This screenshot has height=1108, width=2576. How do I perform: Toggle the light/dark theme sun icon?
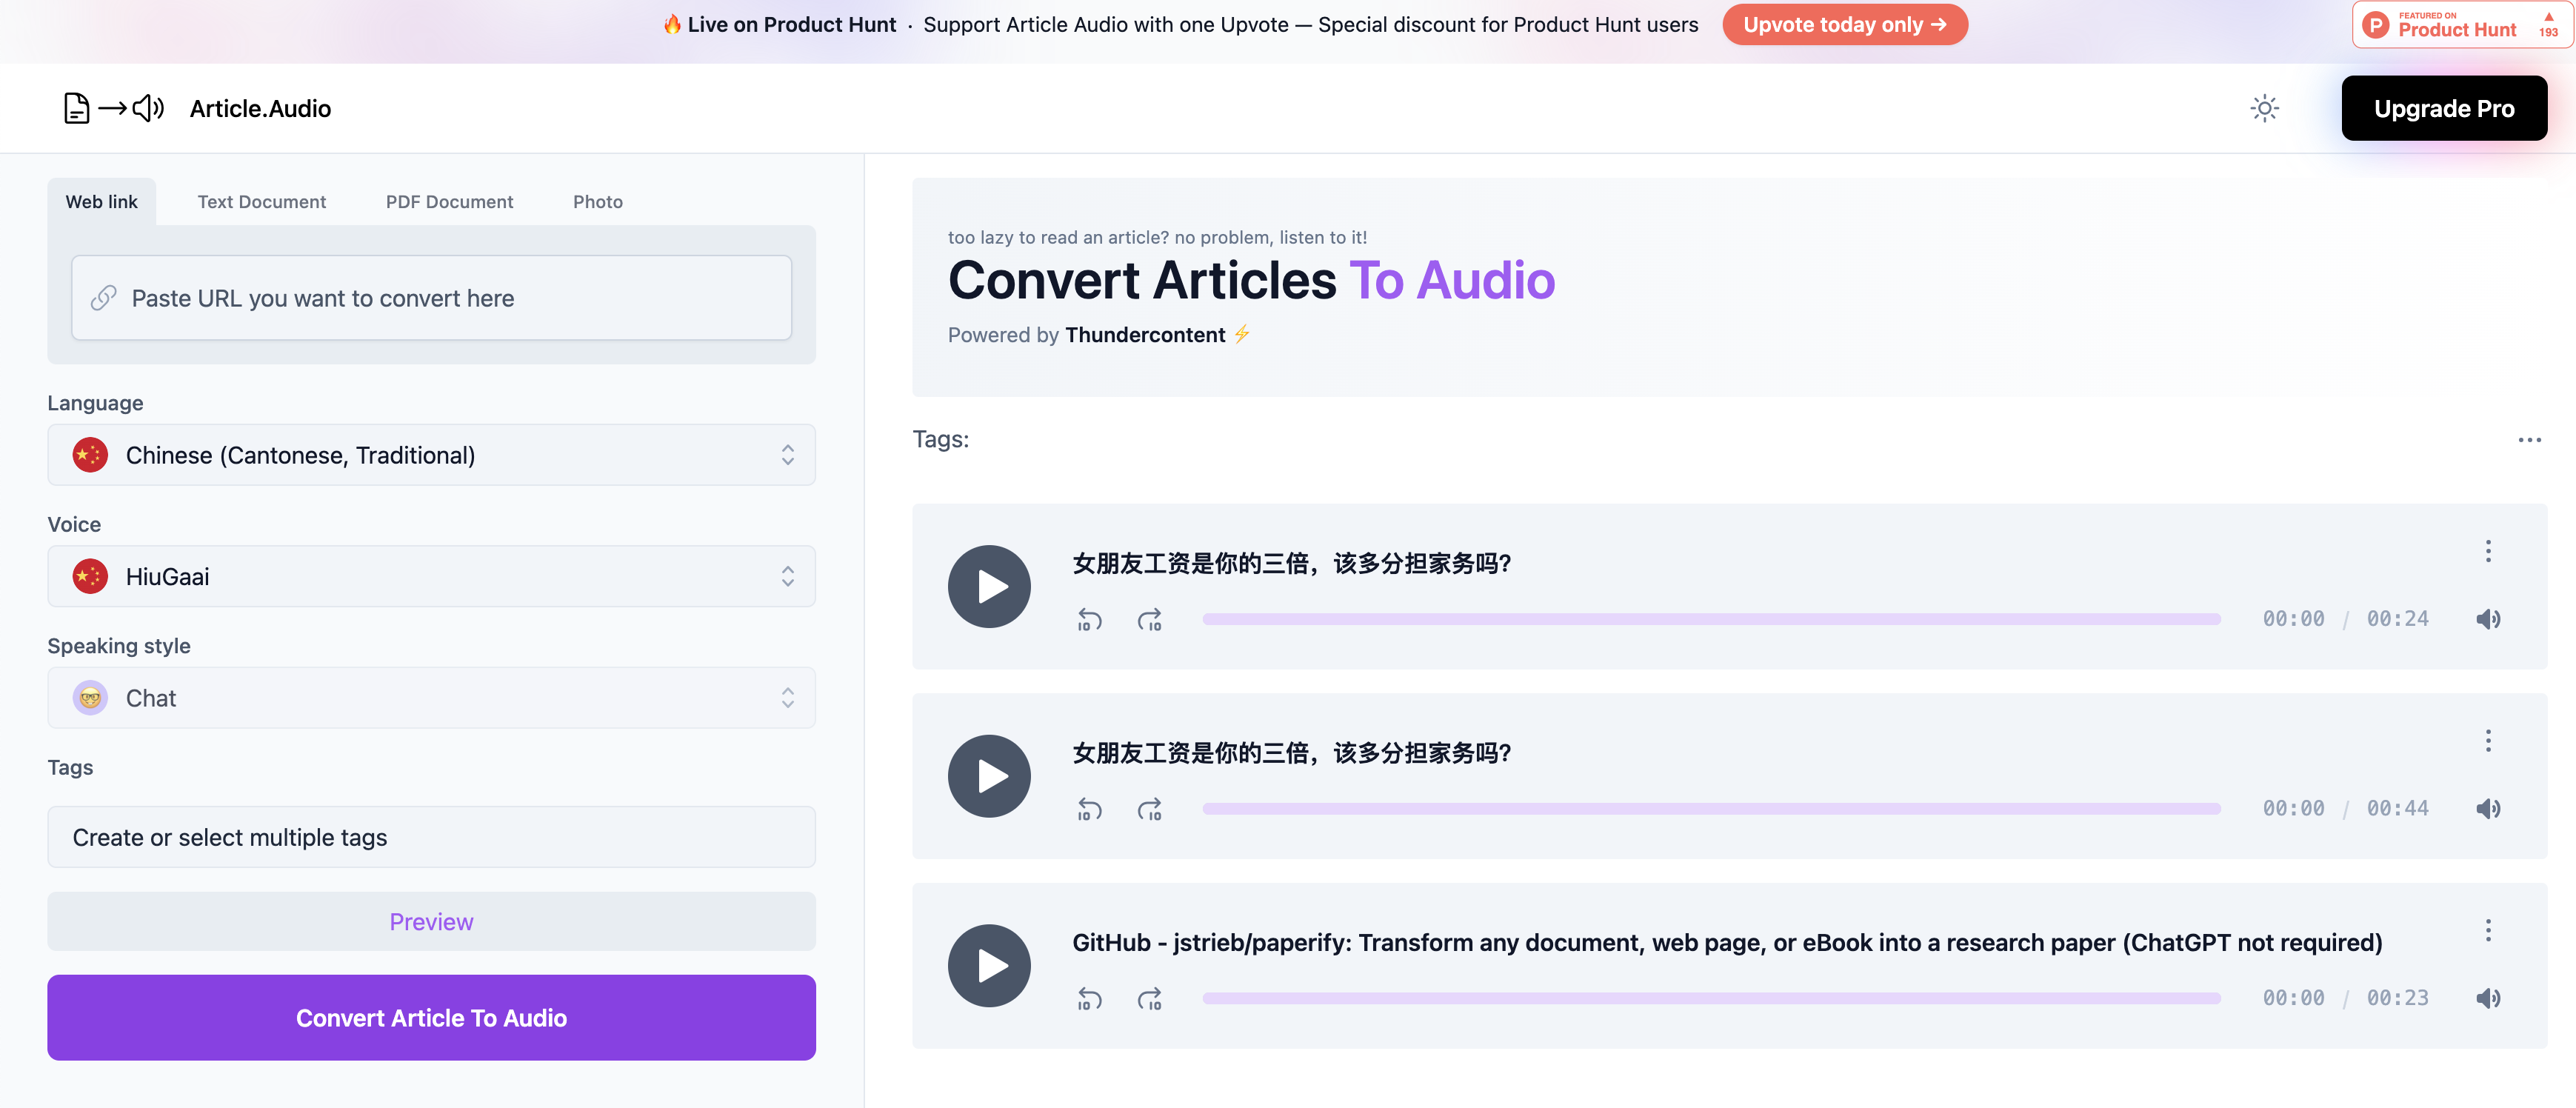tap(2264, 108)
